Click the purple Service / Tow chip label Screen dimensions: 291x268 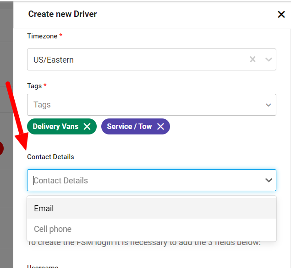[x=129, y=127]
